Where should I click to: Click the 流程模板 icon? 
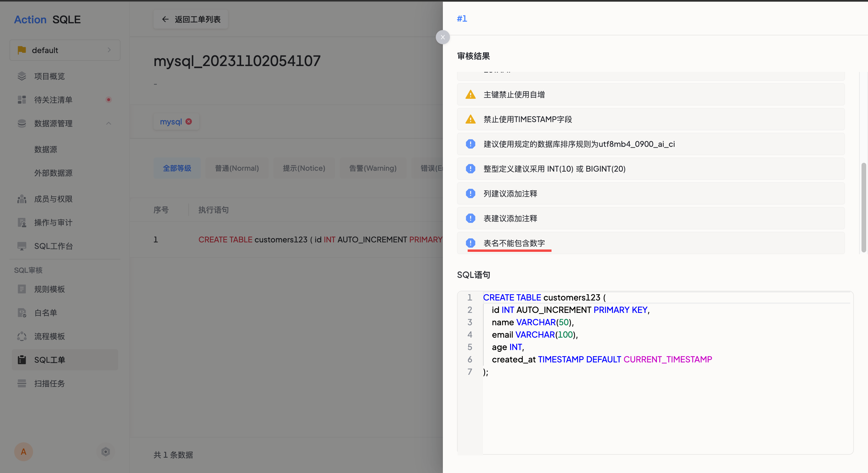point(22,336)
